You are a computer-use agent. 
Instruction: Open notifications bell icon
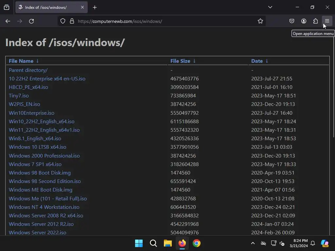pyautogui.click(x=313, y=243)
